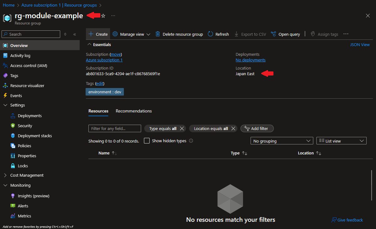Open Alerts under Monitoring
The image size is (376, 229).
[23, 206]
